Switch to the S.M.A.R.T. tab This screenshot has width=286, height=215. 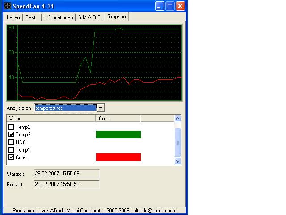point(90,17)
